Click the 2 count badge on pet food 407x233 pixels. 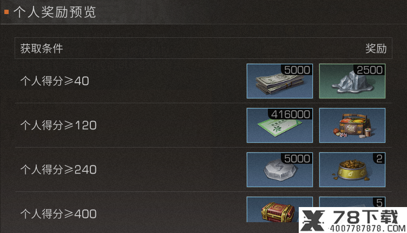(379, 158)
